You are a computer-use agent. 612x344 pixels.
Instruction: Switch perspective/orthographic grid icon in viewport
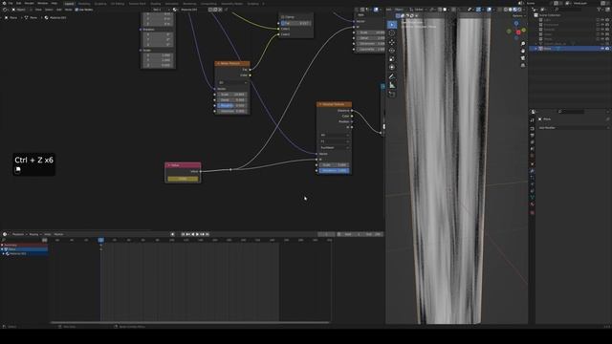(x=523, y=65)
